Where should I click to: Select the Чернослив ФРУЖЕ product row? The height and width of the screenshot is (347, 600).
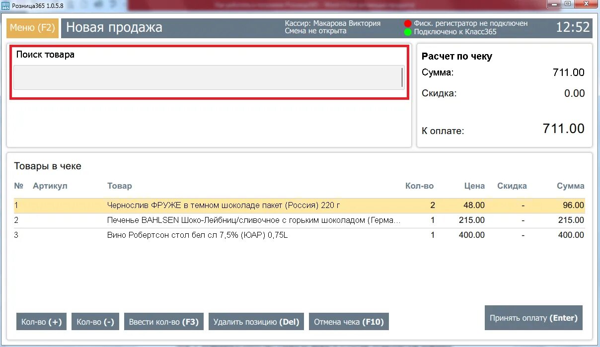coord(299,205)
